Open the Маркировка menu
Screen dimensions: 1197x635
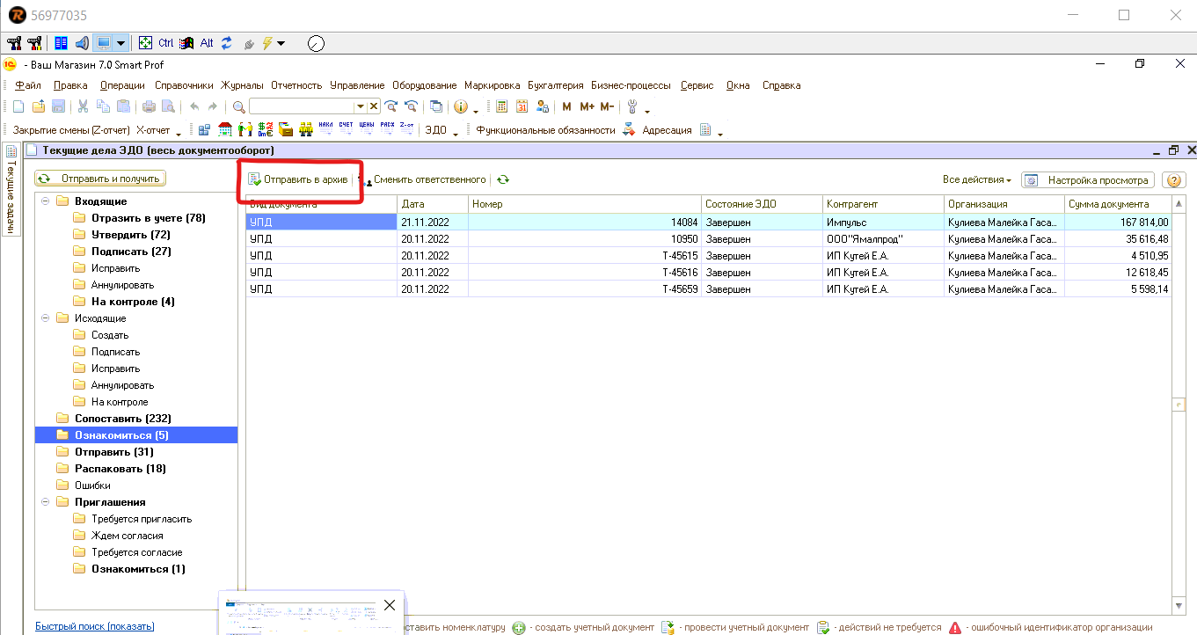click(492, 85)
